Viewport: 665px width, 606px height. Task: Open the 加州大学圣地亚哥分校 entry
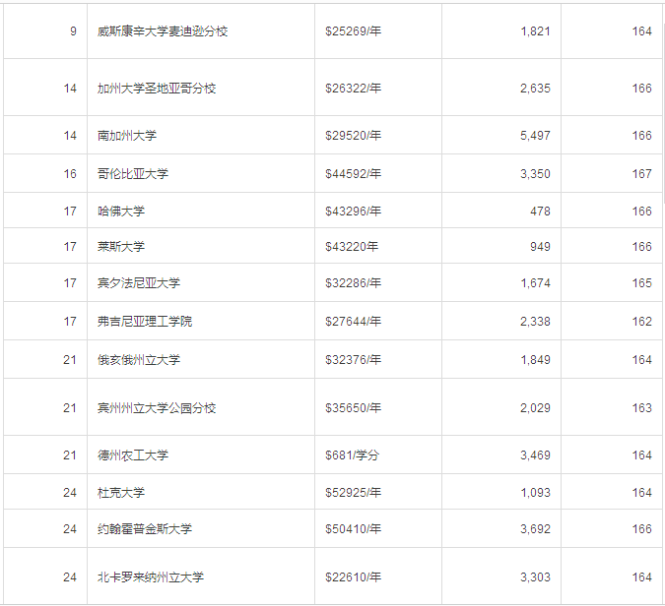[x=157, y=89]
